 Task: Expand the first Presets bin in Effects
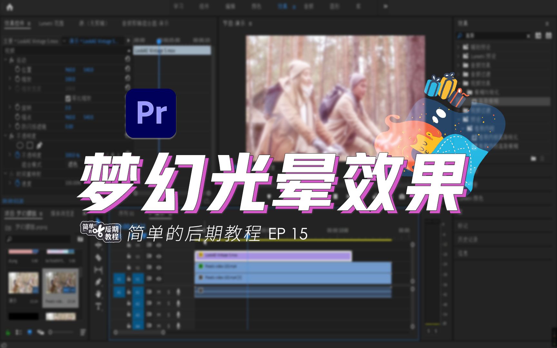tap(459, 47)
